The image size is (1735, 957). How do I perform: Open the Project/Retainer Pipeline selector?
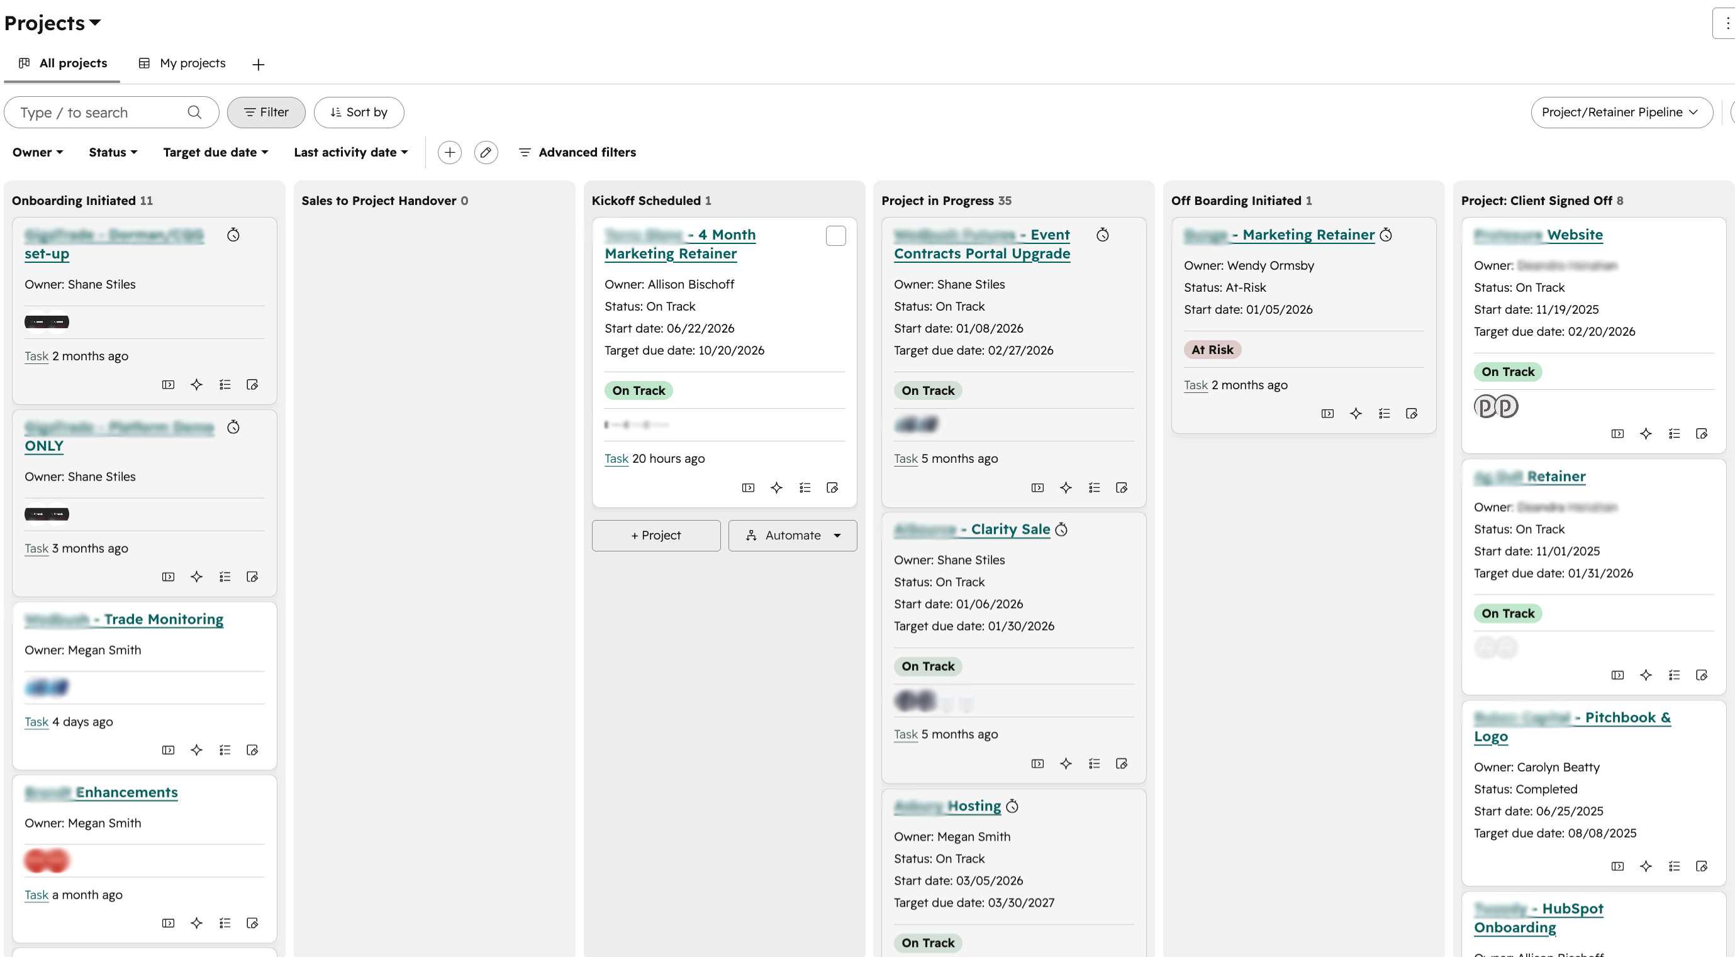[x=1621, y=113]
